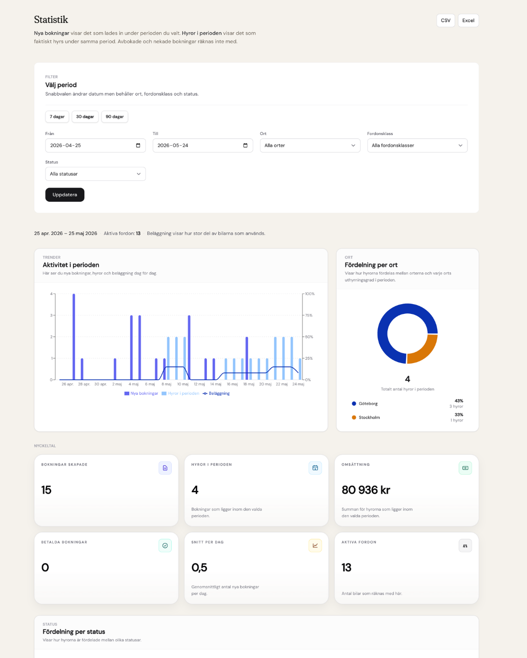This screenshot has width=527, height=658.
Task: Click the blue Göteborg color dot
Action: [354, 404]
